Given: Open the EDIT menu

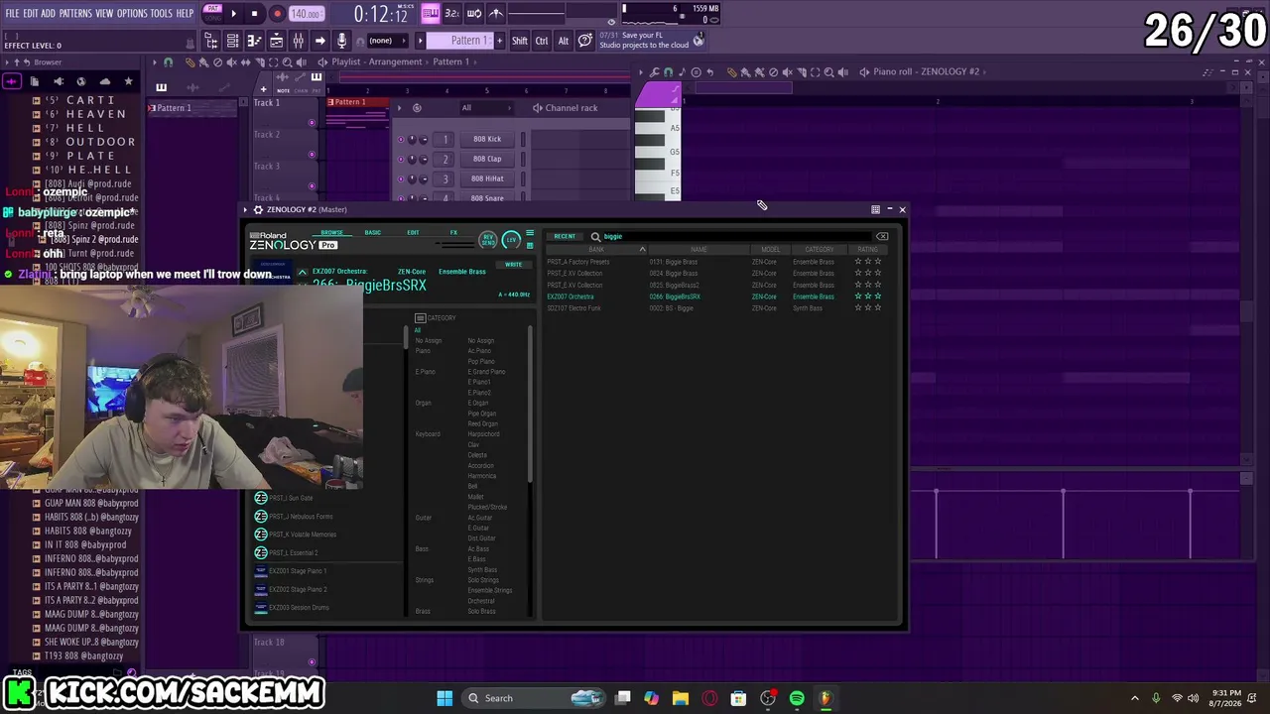Looking at the screenshot, I should 31,13.
